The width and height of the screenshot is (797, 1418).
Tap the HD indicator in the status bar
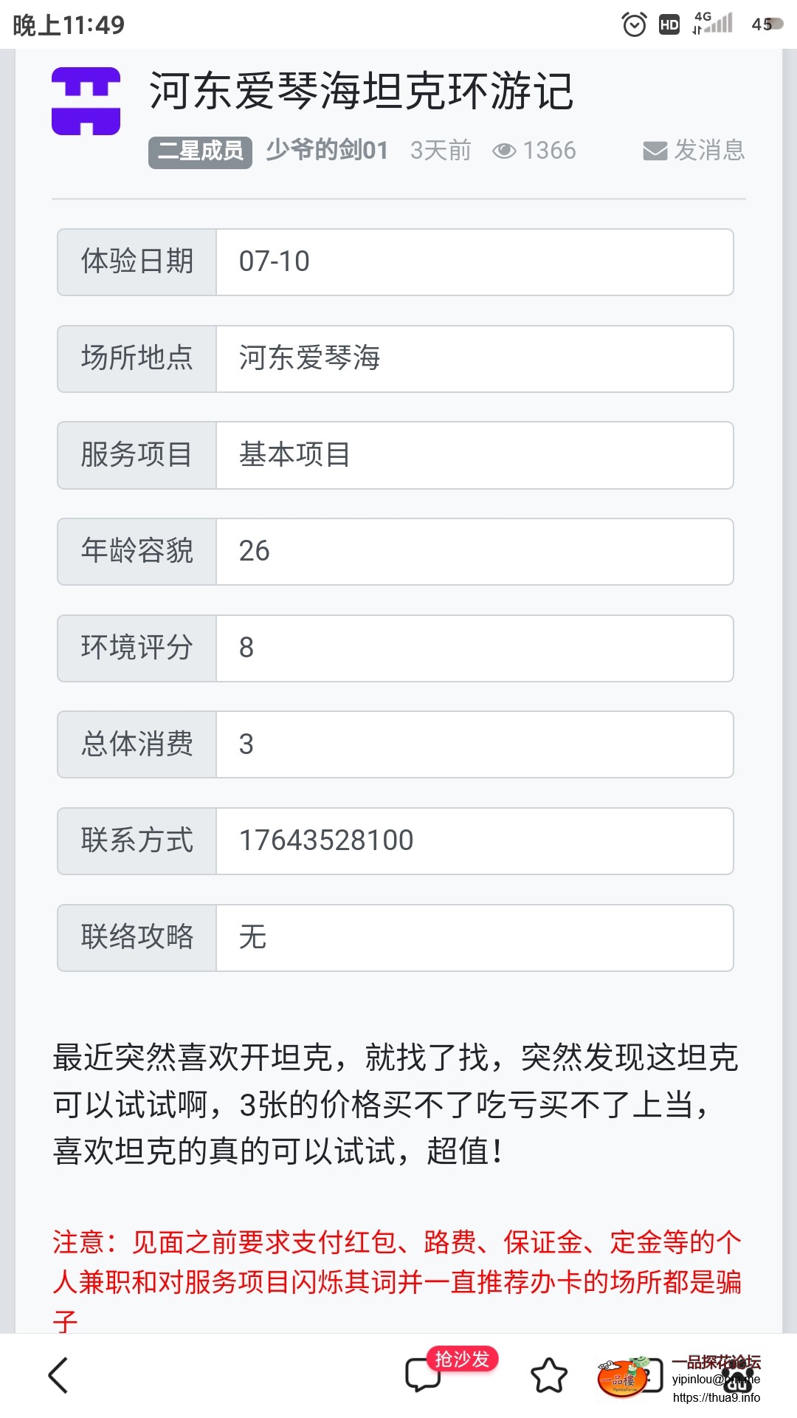[x=669, y=24]
